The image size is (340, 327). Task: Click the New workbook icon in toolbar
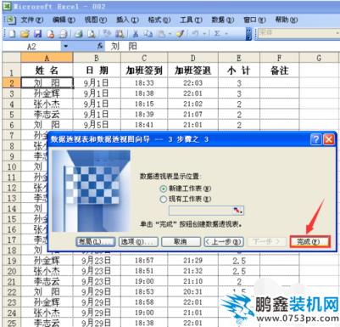pos(12,34)
